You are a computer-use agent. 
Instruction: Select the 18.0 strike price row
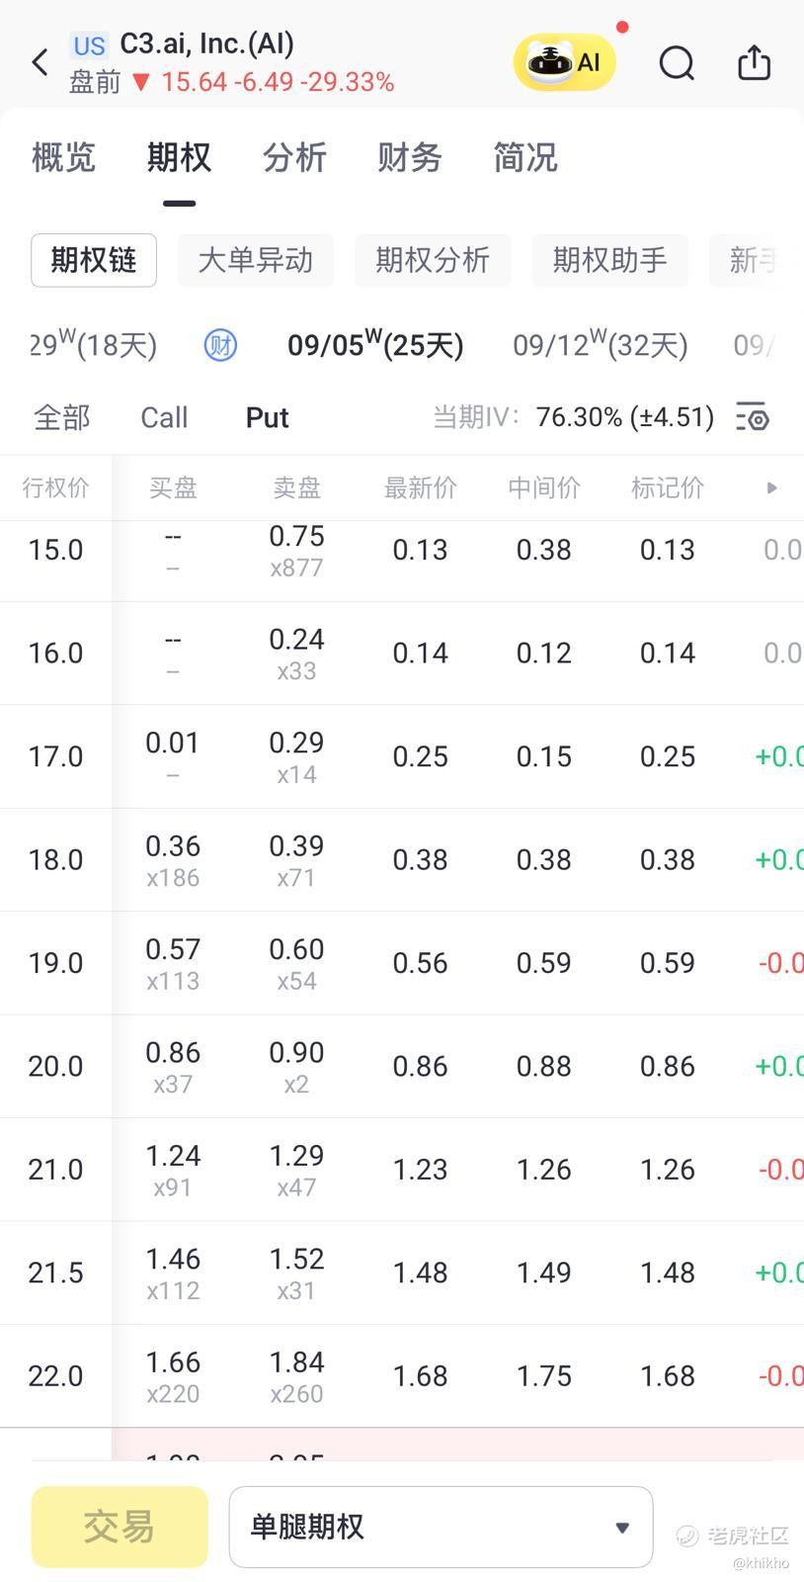tap(55, 859)
